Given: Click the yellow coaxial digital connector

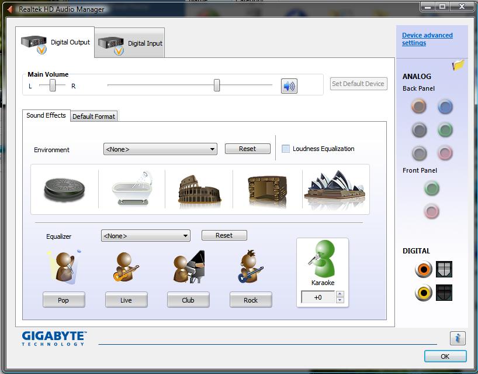Looking at the screenshot, I should (424, 293).
